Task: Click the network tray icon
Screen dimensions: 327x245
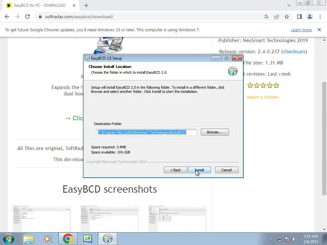Action: click(x=279, y=239)
